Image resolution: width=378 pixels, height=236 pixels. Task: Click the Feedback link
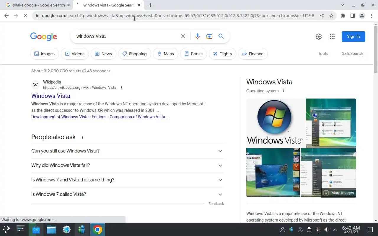point(216,204)
